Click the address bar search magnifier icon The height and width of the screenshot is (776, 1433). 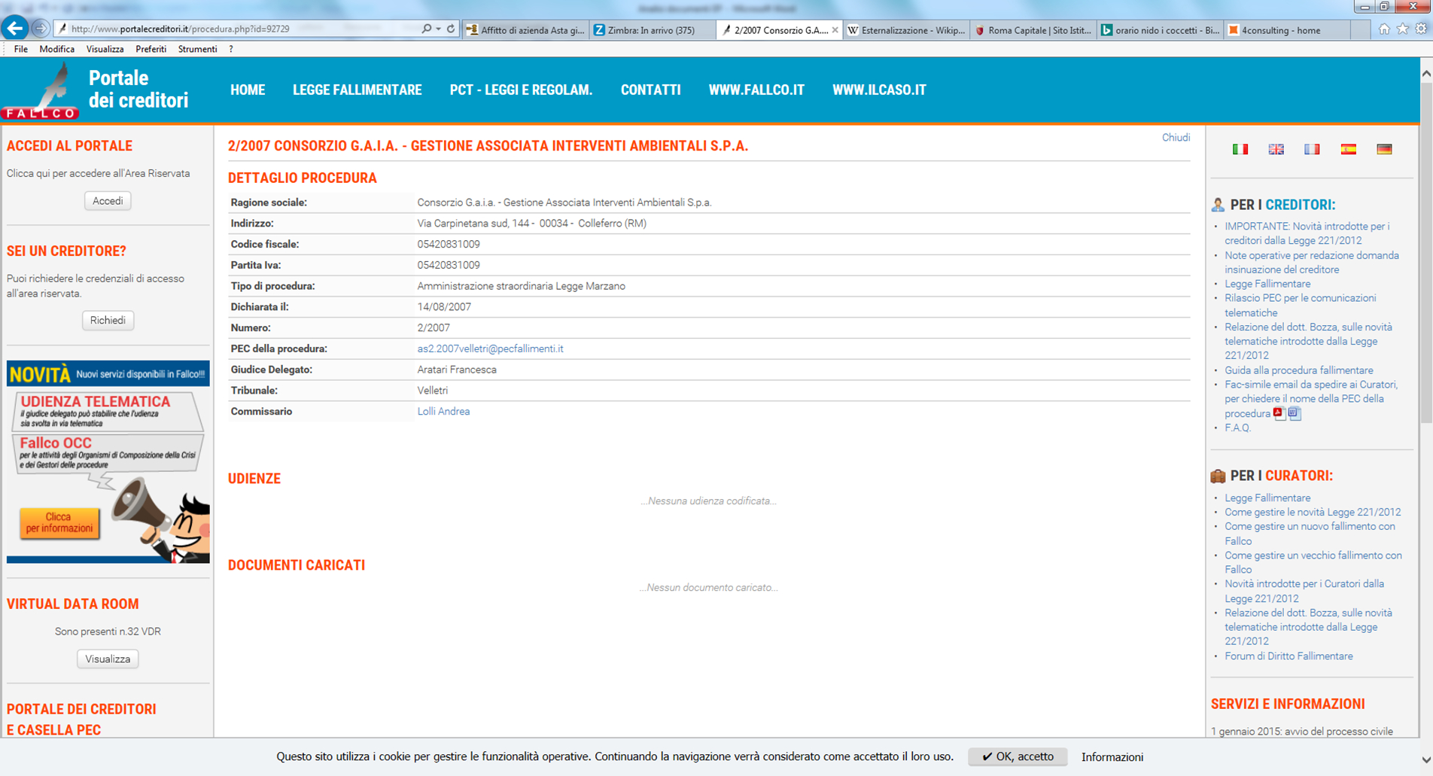(427, 29)
